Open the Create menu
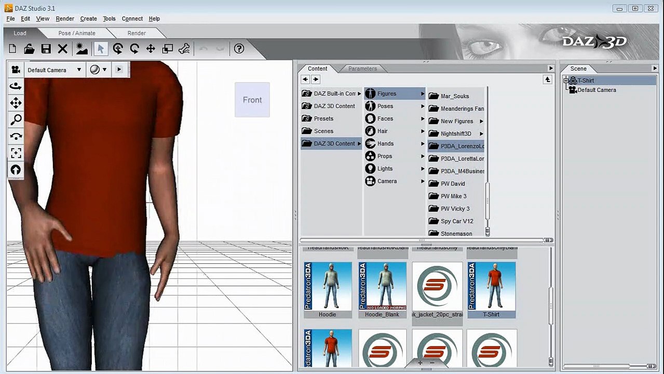 pos(88,19)
